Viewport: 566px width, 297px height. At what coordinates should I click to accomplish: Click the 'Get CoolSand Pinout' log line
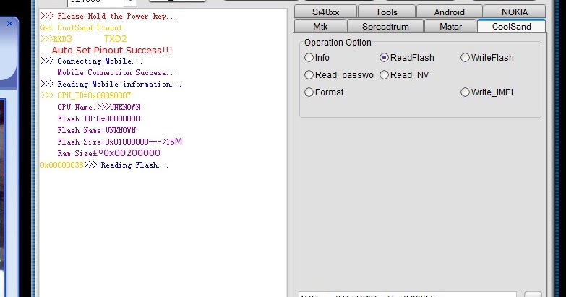coord(81,27)
